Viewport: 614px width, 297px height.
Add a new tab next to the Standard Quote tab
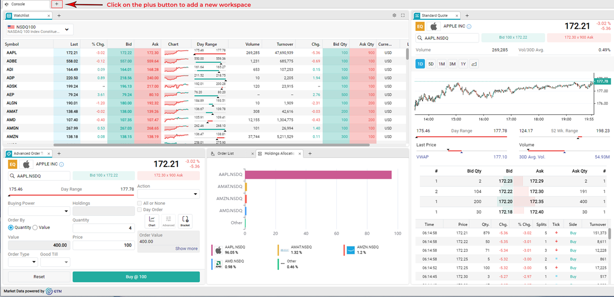pos(467,16)
